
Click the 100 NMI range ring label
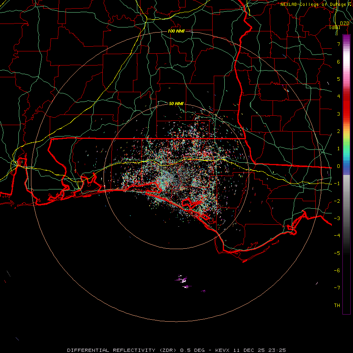[x=176, y=31]
